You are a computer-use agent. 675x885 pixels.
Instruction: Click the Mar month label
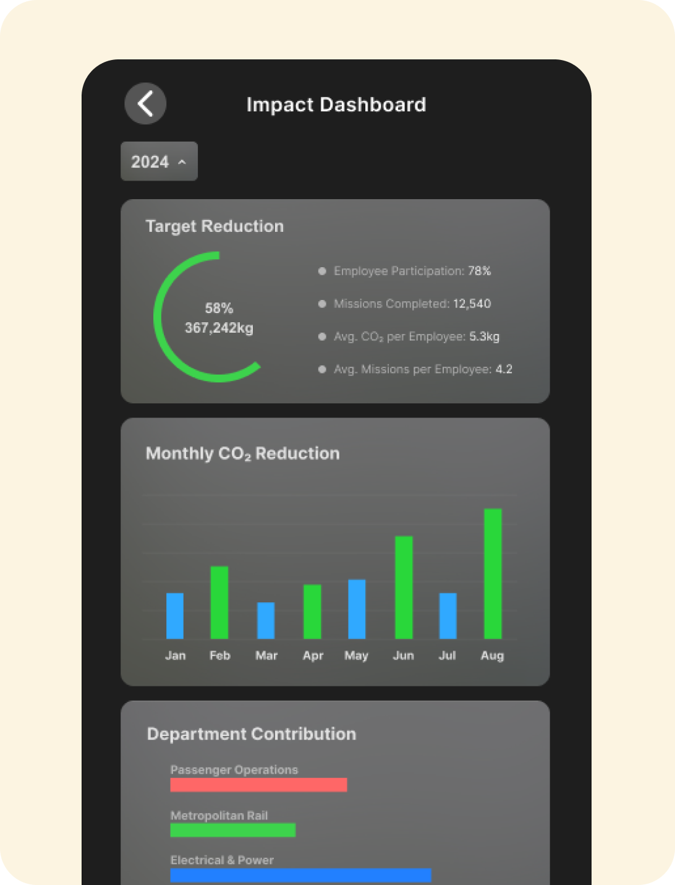tap(266, 656)
